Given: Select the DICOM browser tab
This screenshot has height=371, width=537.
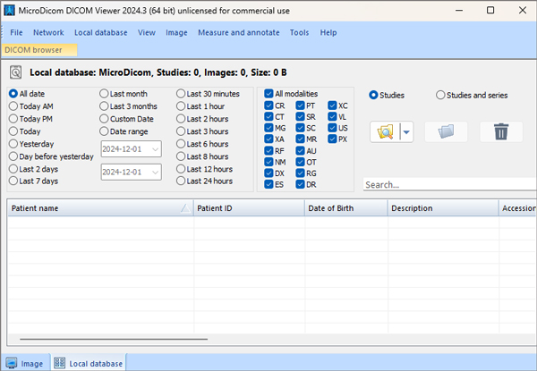Looking at the screenshot, I should pyautogui.click(x=39, y=50).
